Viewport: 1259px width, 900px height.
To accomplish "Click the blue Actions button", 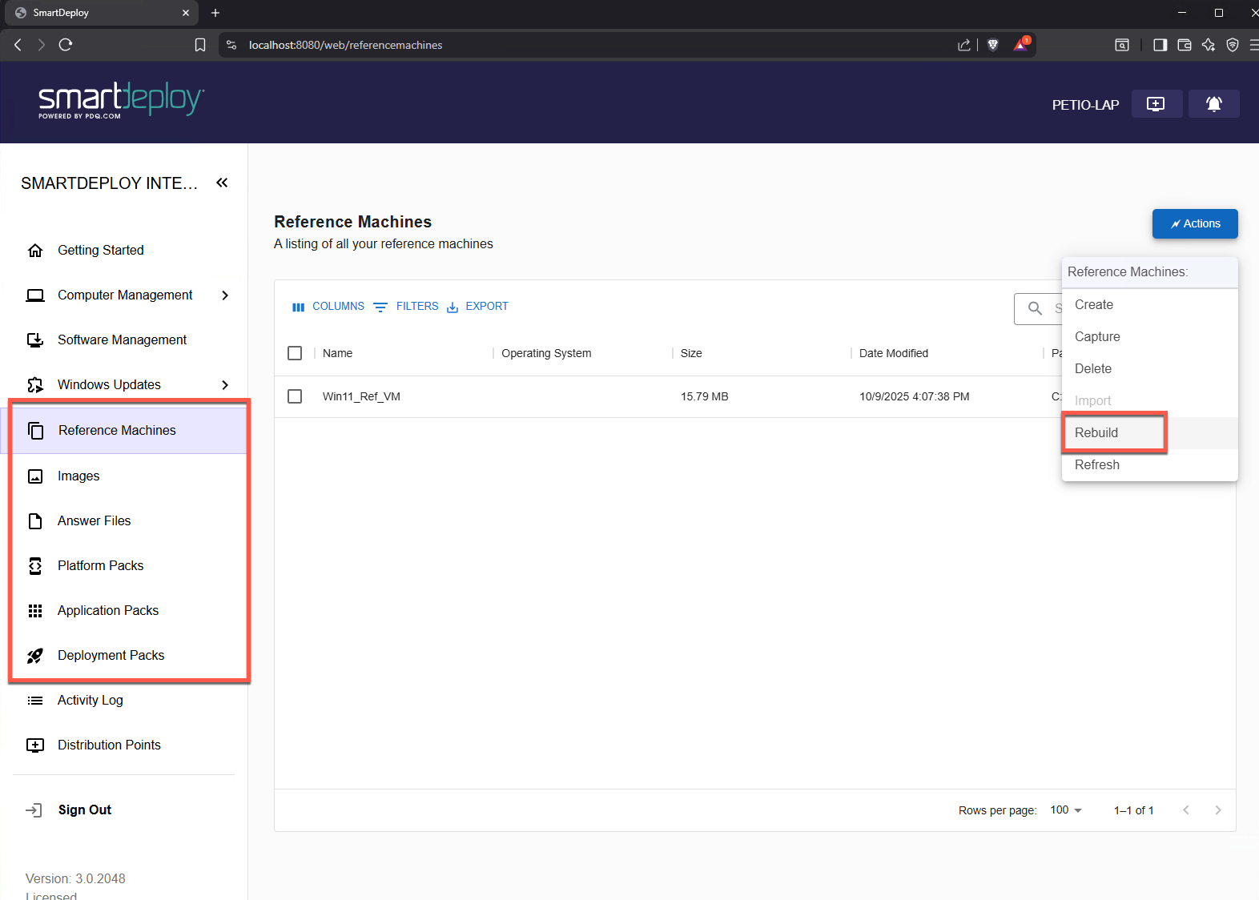I will [x=1194, y=224].
